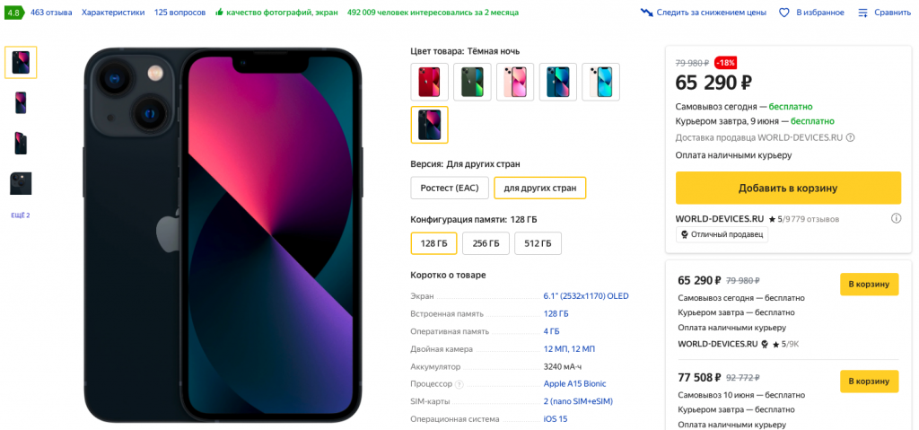
Task: Click the info icon beside WORLD-DEVICES.RU reviews
Action: tap(896, 218)
